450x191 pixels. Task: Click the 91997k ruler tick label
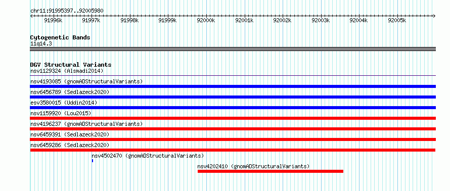pos(91,20)
